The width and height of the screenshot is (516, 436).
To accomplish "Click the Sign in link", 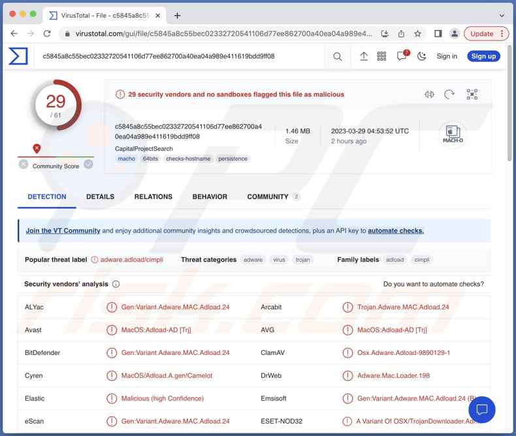I will click(447, 56).
